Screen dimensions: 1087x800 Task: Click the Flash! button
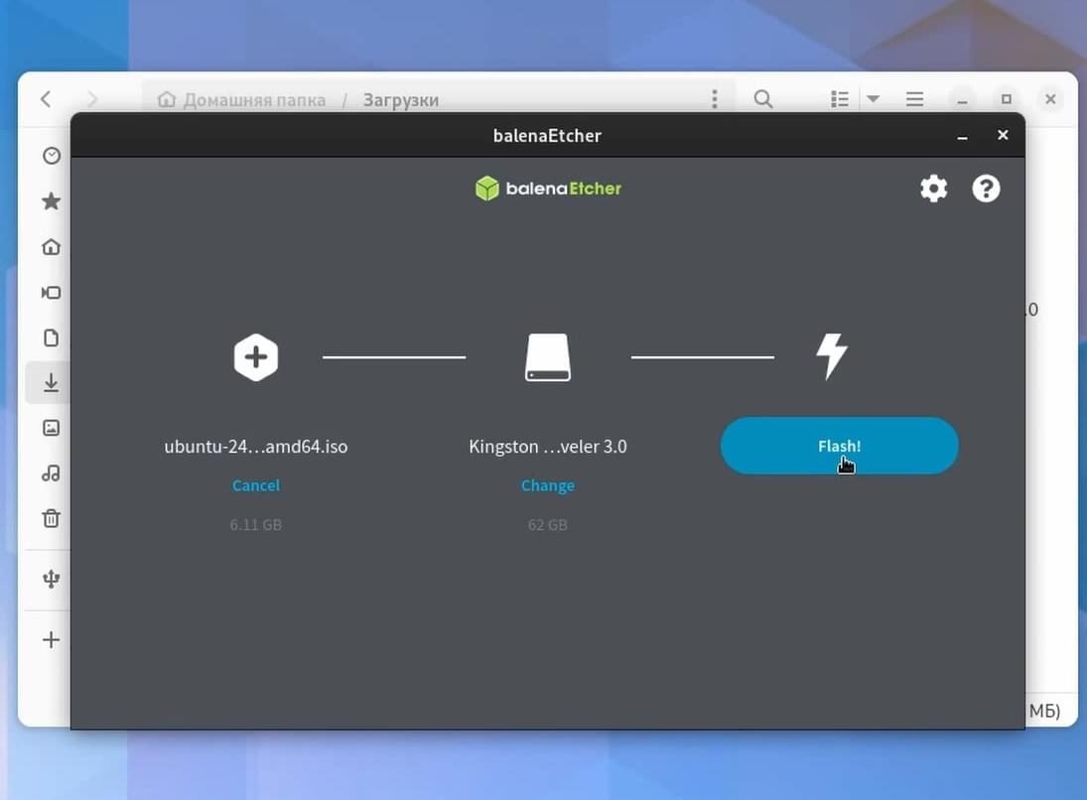(840, 446)
